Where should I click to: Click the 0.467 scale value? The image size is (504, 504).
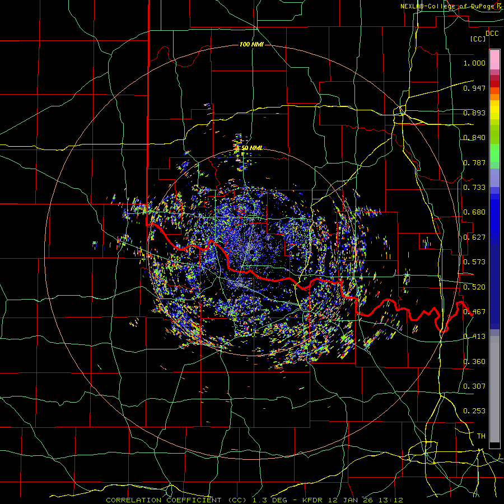pos(474,312)
